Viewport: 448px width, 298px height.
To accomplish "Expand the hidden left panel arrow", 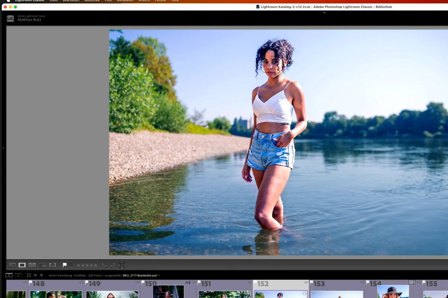I will [3, 148].
